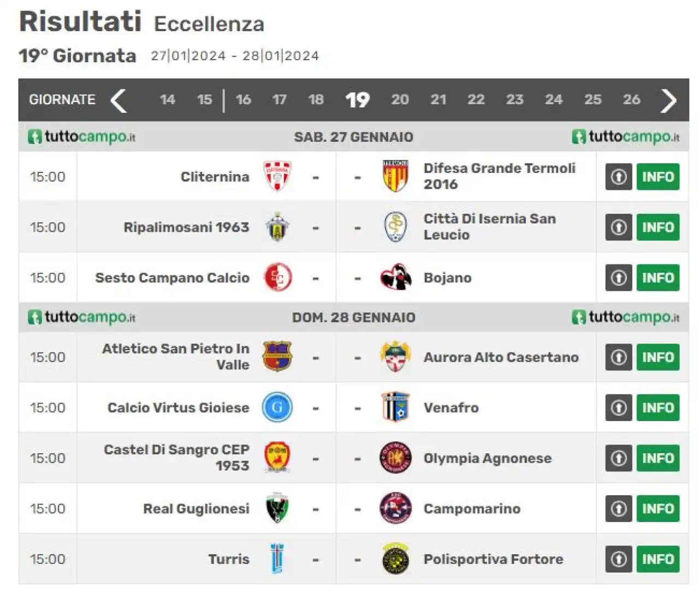The height and width of the screenshot is (594, 699).
Task: Show the next giornate with the right chevron
Action: 668,100
